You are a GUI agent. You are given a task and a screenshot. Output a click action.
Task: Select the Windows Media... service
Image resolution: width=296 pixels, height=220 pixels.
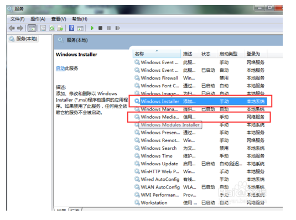200,117
